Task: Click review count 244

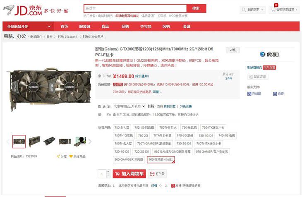Action: [228, 78]
